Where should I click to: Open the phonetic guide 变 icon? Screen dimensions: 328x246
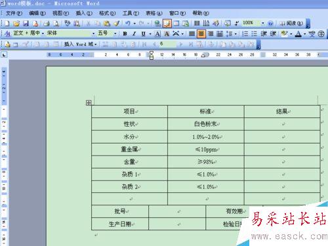tap(312, 33)
